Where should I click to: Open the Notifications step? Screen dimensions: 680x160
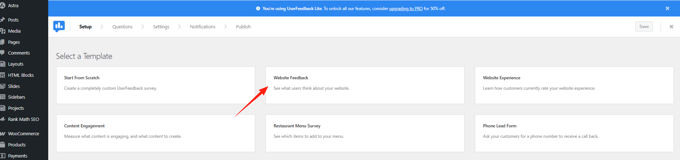pos(203,27)
